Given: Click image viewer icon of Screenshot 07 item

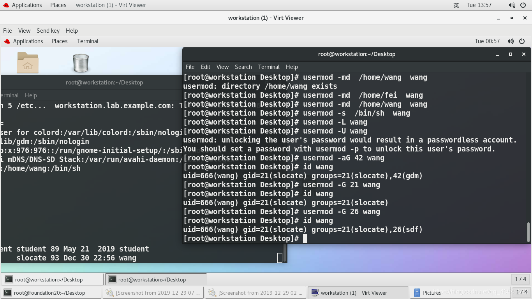Looking at the screenshot, I should (110, 293).
